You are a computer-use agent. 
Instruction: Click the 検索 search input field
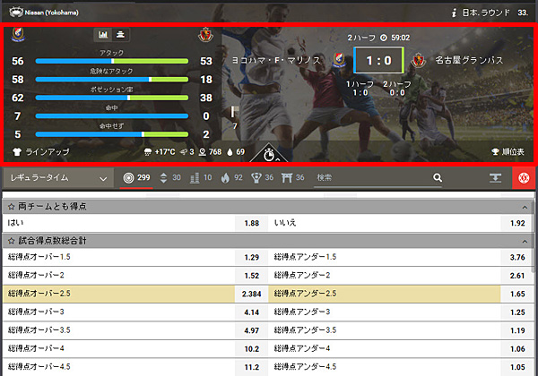(x=372, y=177)
